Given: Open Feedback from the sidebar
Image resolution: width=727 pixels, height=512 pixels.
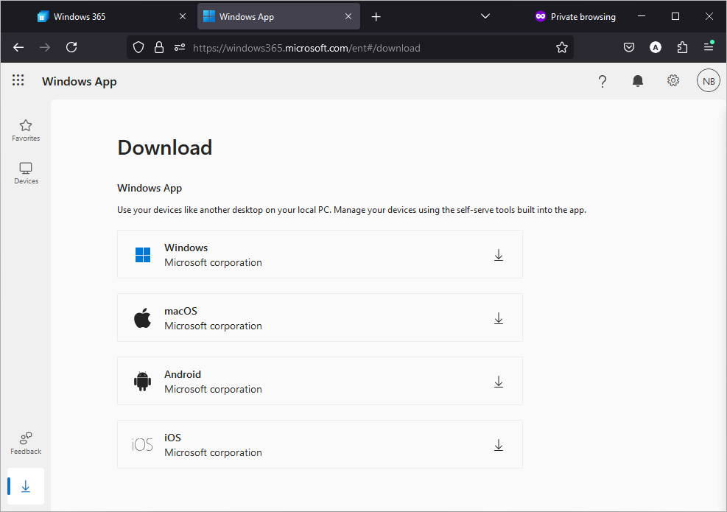Looking at the screenshot, I should [26, 443].
